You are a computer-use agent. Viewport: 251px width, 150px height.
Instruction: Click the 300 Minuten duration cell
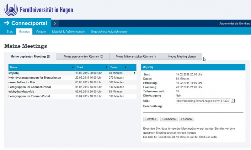point(116,82)
